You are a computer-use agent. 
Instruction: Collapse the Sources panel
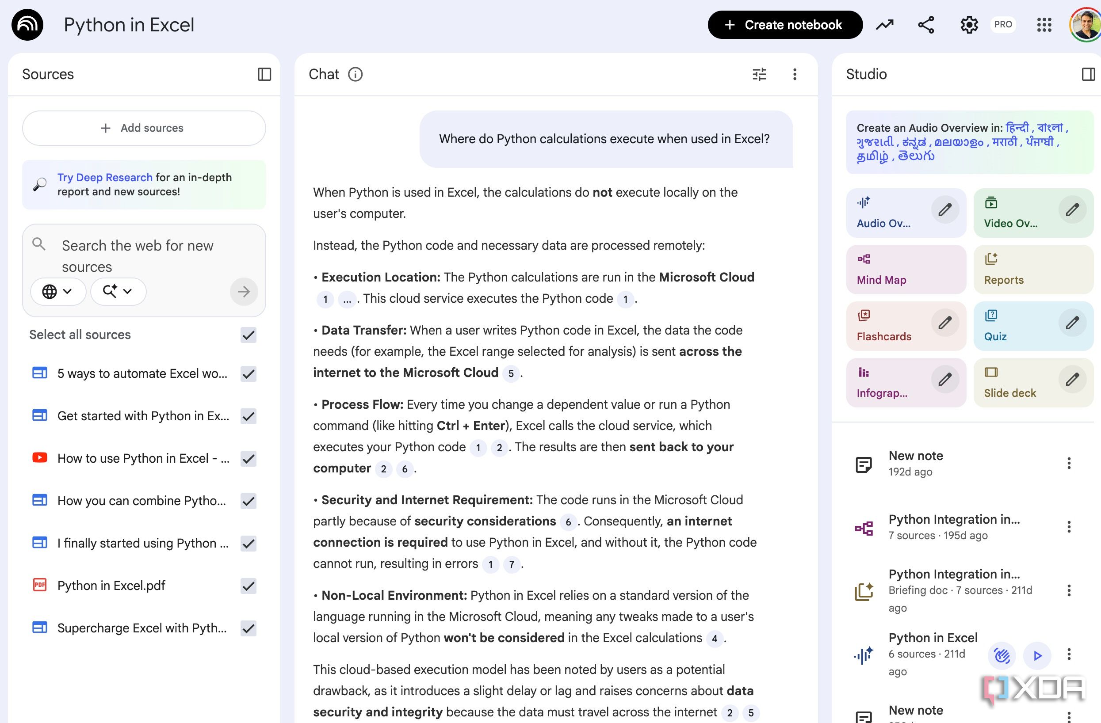[x=264, y=74]
